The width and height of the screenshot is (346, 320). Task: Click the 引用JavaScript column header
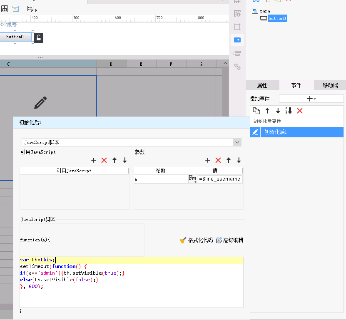(74, 171)
